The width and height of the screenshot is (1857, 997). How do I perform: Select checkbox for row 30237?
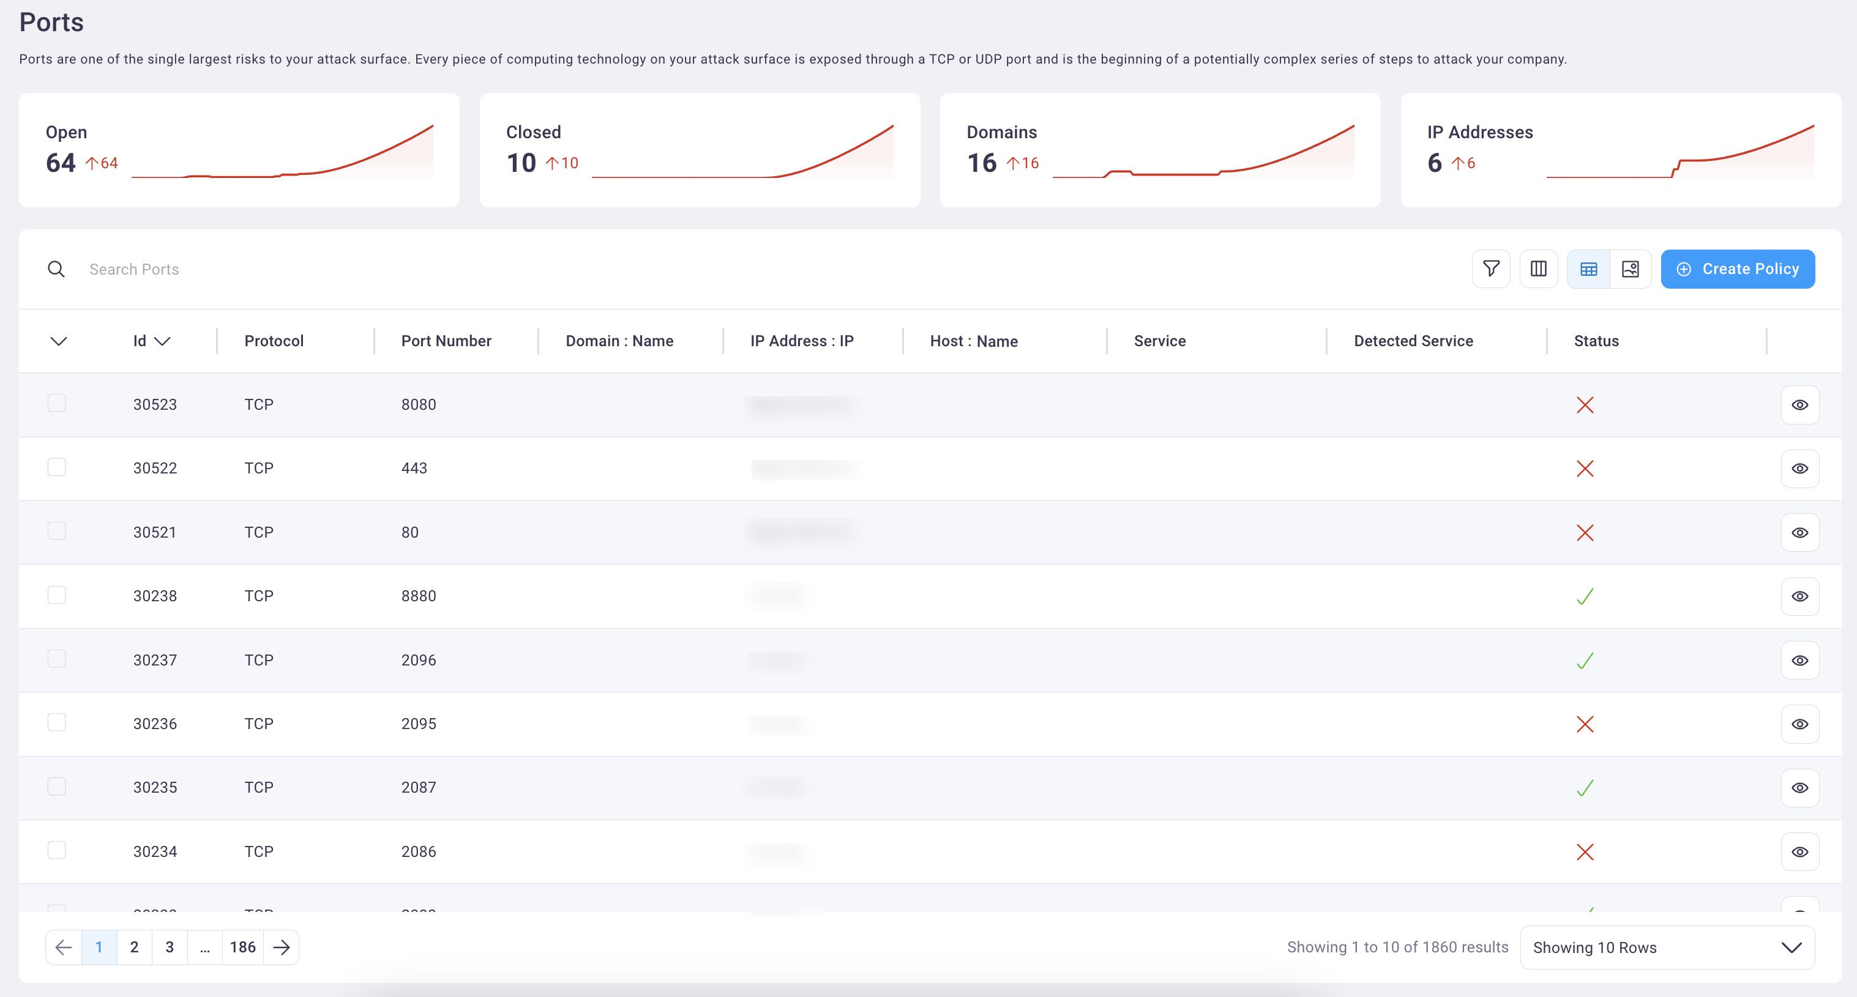coord(56,658)
